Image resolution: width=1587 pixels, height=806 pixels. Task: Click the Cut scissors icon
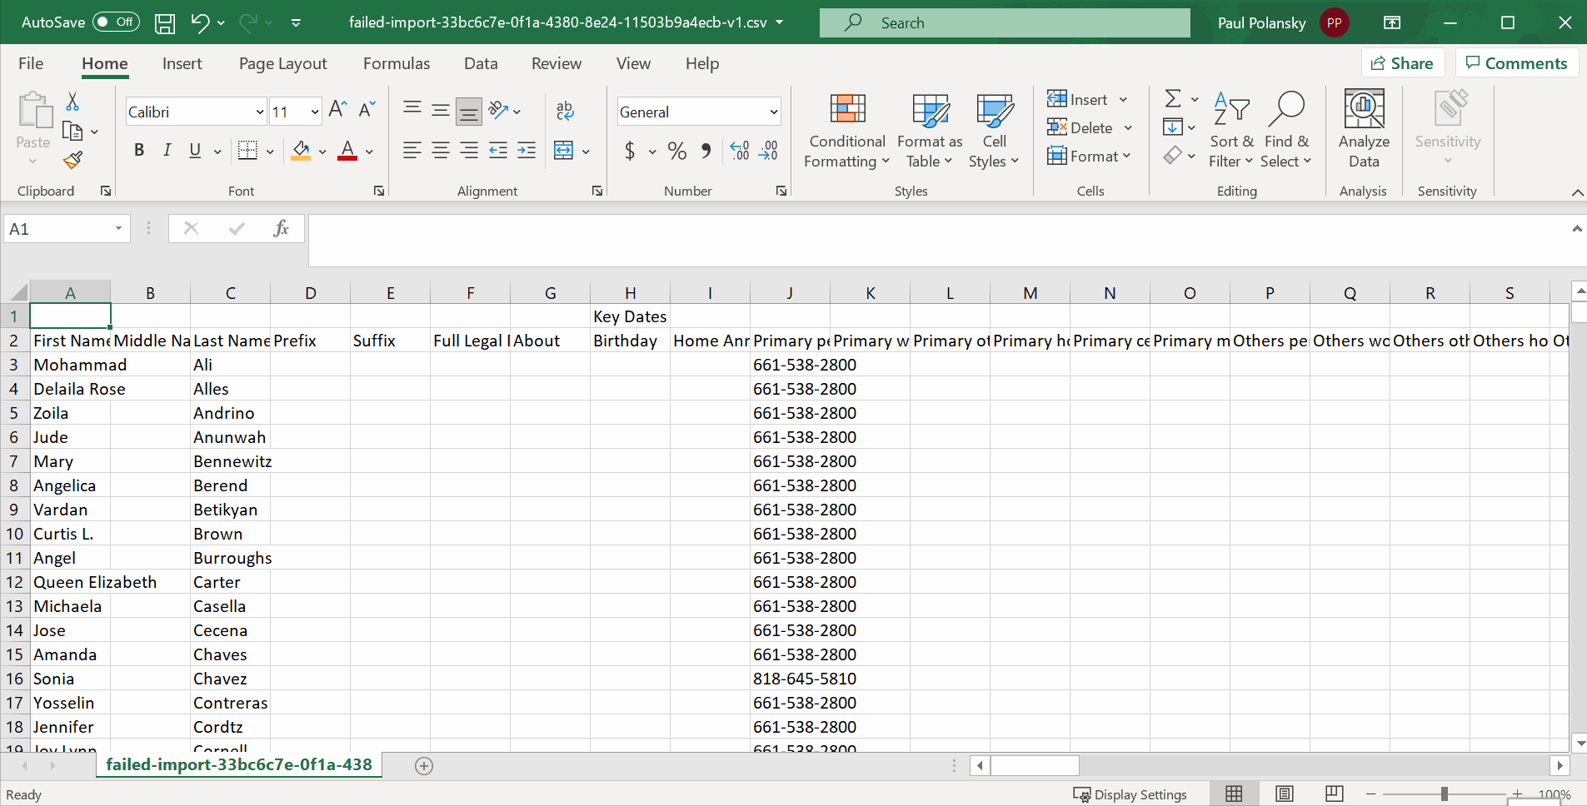pyautogui.click(x=72, y=102)
